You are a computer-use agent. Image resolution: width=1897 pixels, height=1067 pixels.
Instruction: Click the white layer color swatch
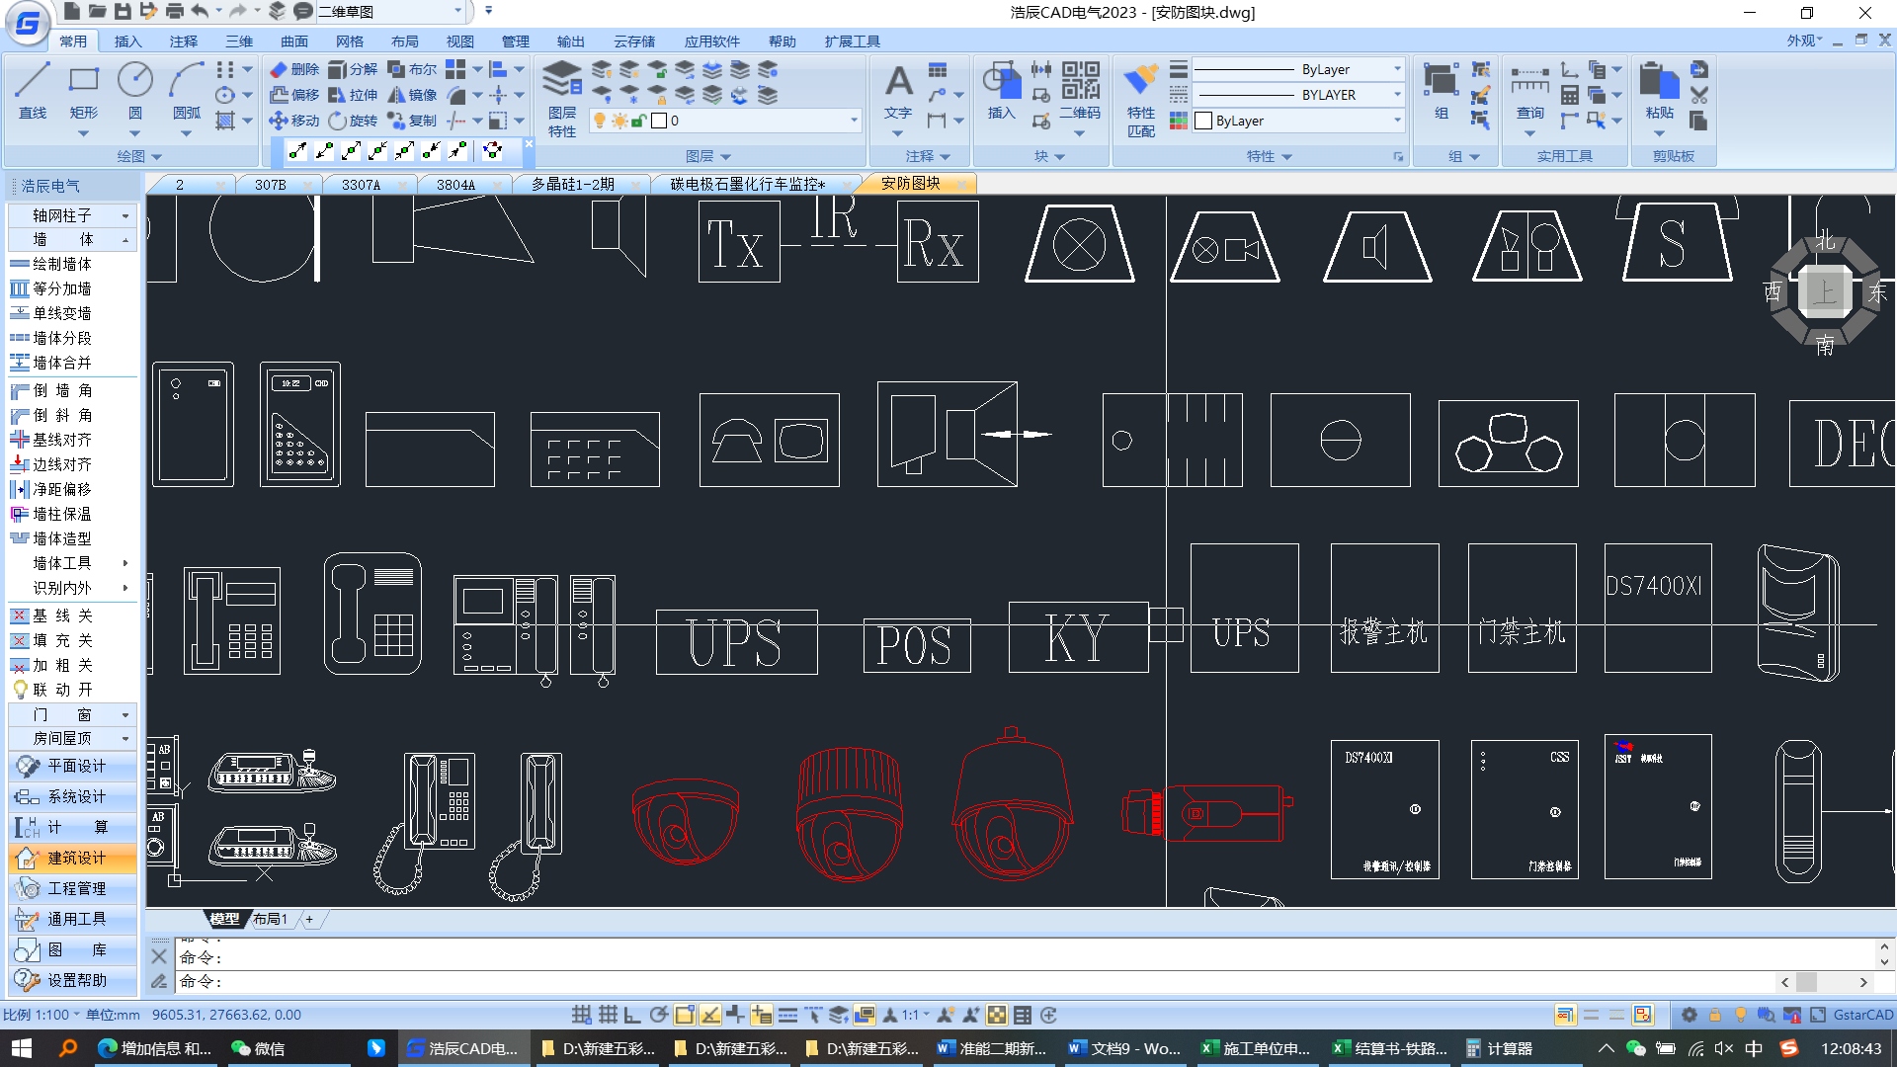(659, 121)
